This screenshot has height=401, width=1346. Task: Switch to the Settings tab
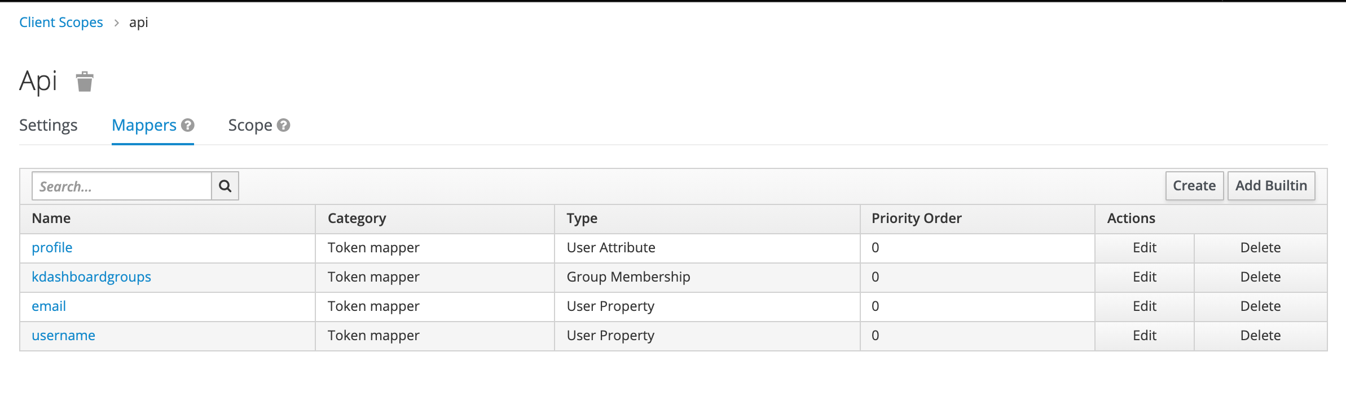[48, 125]
